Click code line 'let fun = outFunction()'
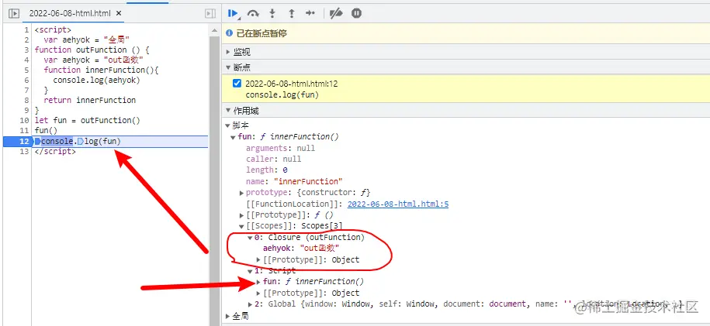Screen dimensions: 710x326 pos(88,120)
